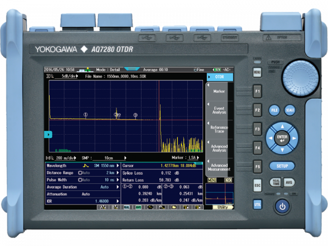Tap the on-screen MENU softkey label

point(212,180)
